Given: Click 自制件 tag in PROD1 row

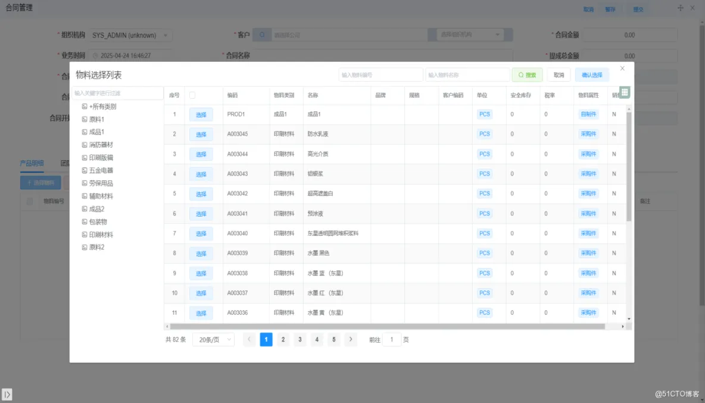Looking at the screenshot, I should 588,114.
